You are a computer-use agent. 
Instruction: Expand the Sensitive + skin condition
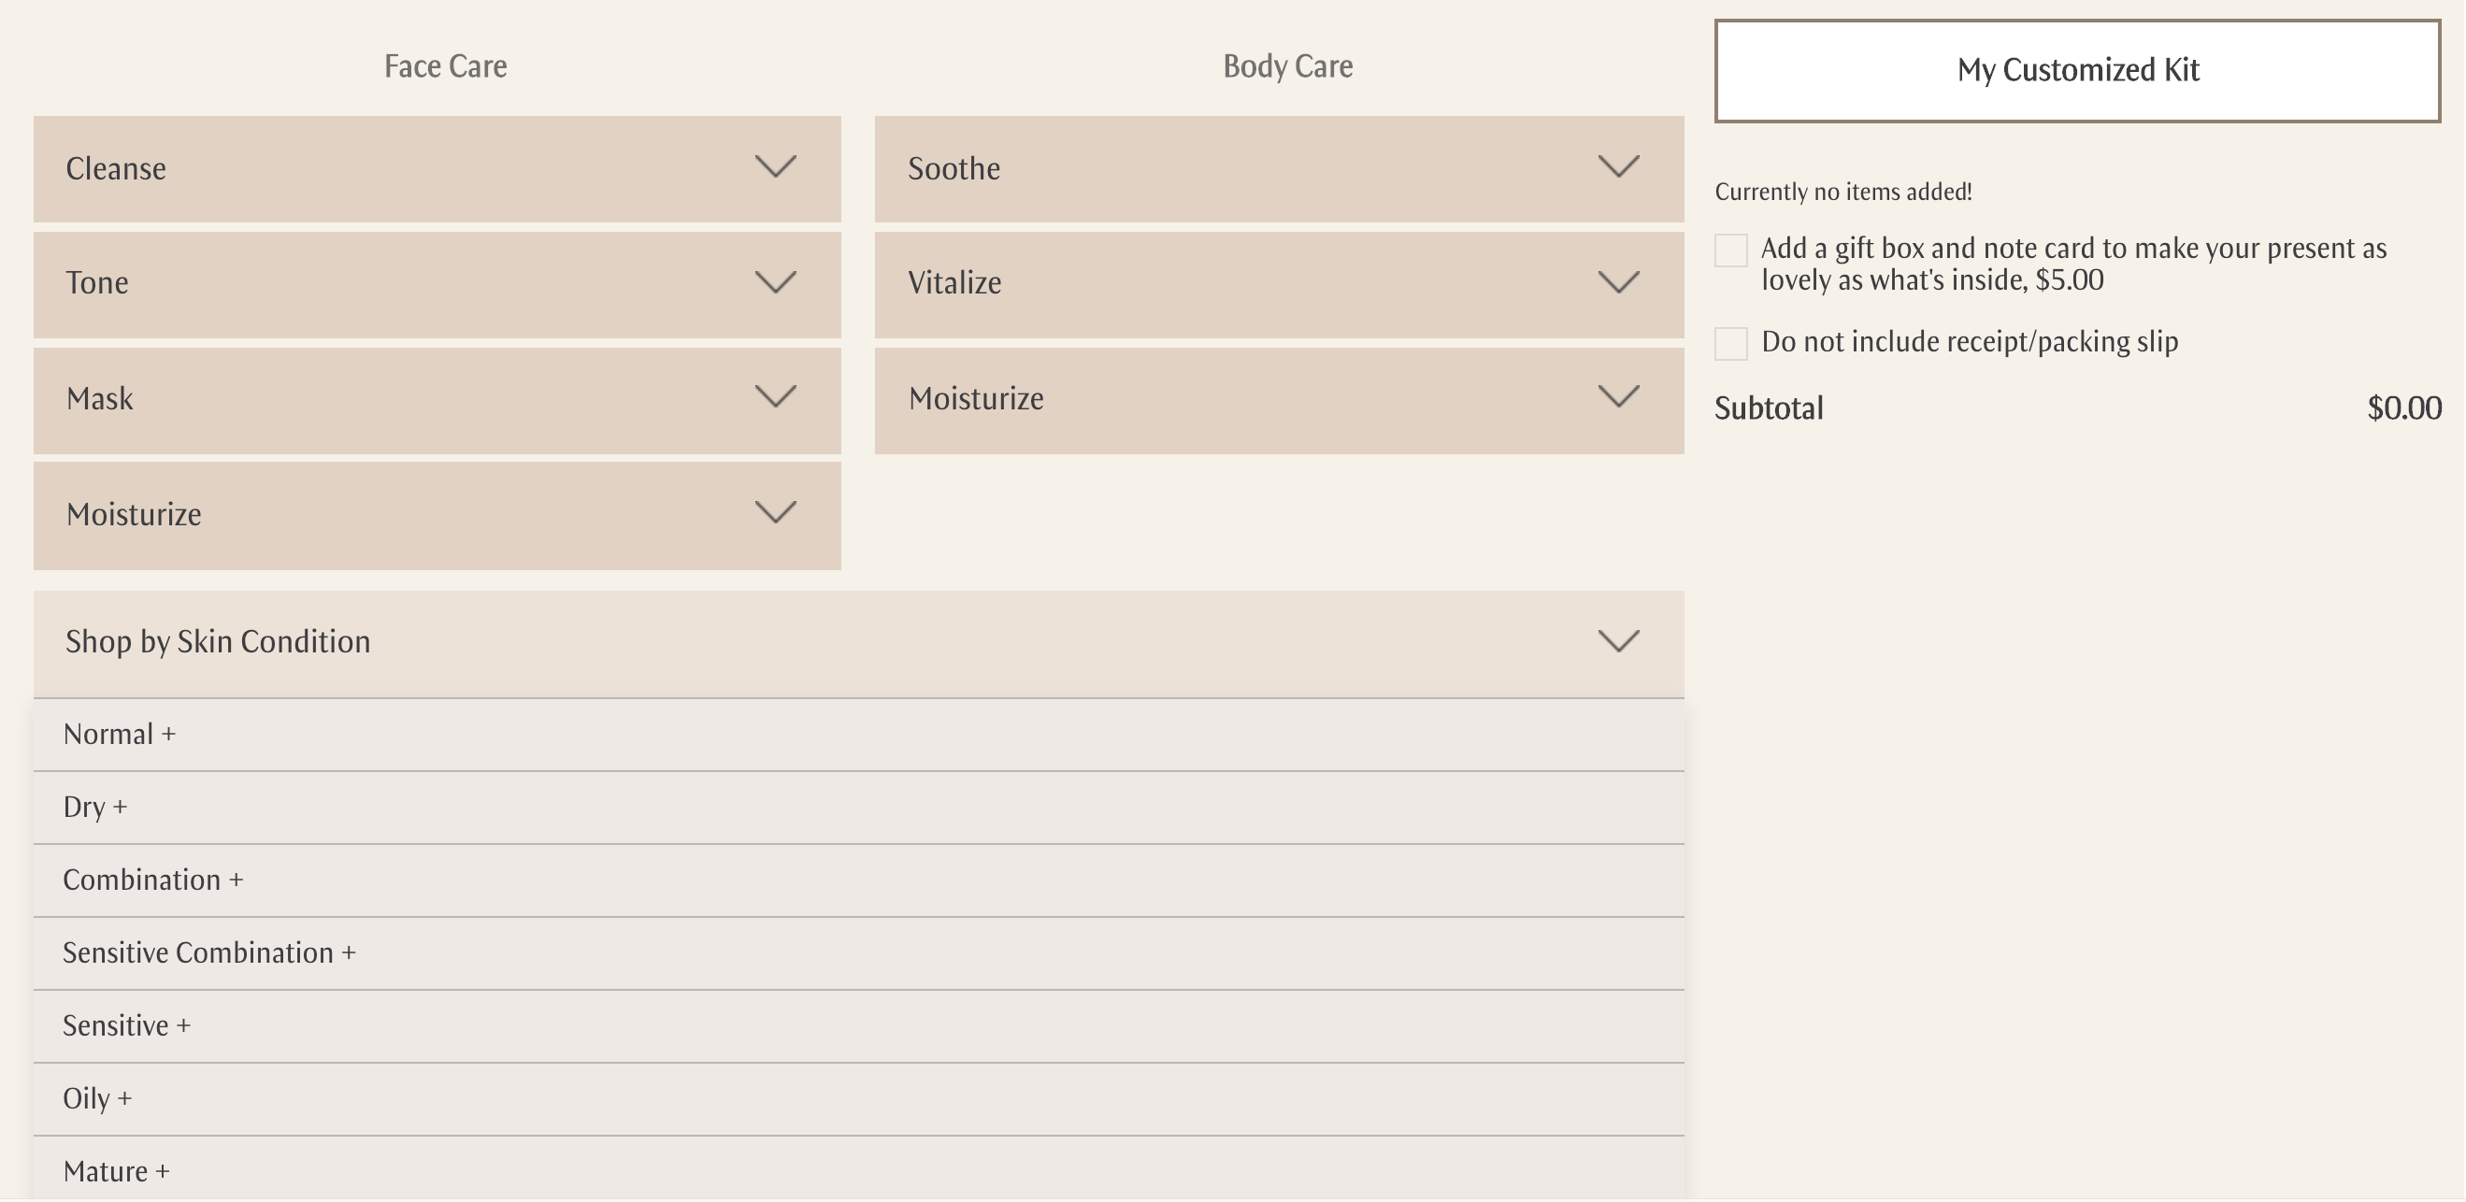[859, 1026]
